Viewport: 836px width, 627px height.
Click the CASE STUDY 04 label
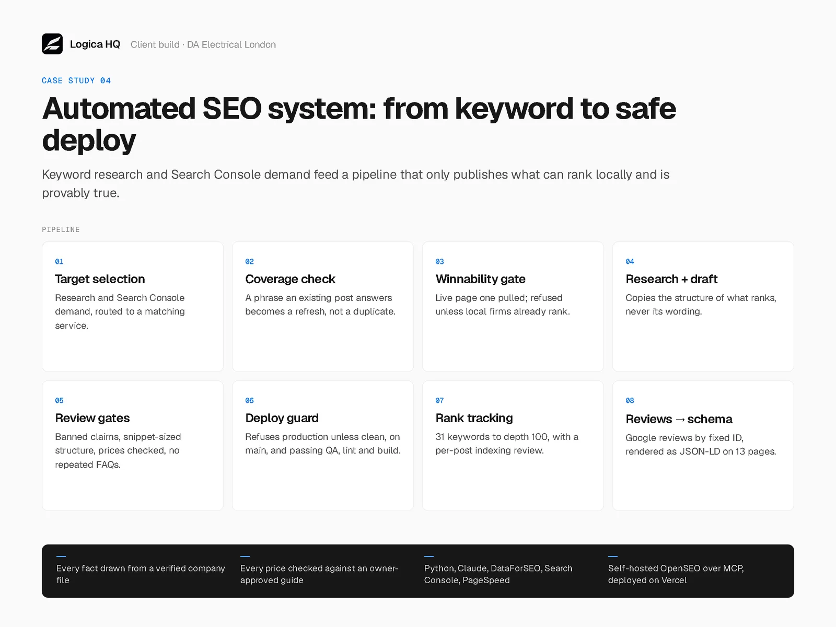tap(76, 80)
